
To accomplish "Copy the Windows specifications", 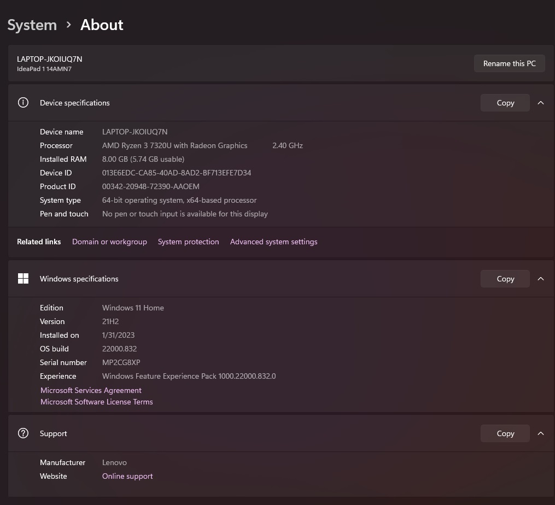I will (505, 279).
